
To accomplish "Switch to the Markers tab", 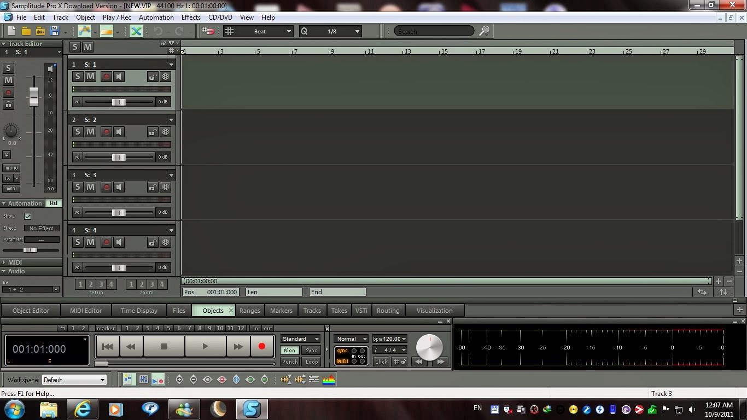I will (281, 311).
